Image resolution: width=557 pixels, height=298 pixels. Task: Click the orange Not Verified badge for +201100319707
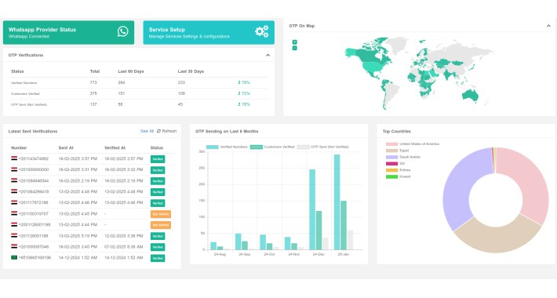click(x=161, y=214)
